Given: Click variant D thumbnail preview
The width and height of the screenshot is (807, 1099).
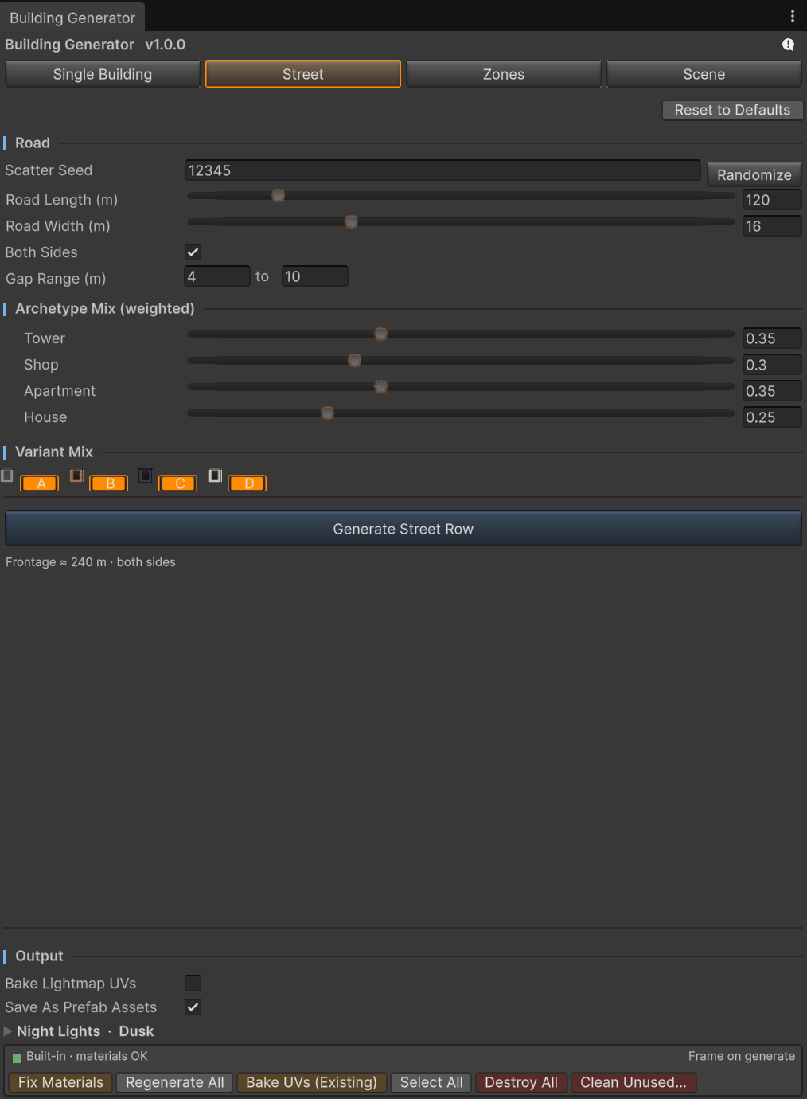Looking at the screenshot, I should point(215,475).
